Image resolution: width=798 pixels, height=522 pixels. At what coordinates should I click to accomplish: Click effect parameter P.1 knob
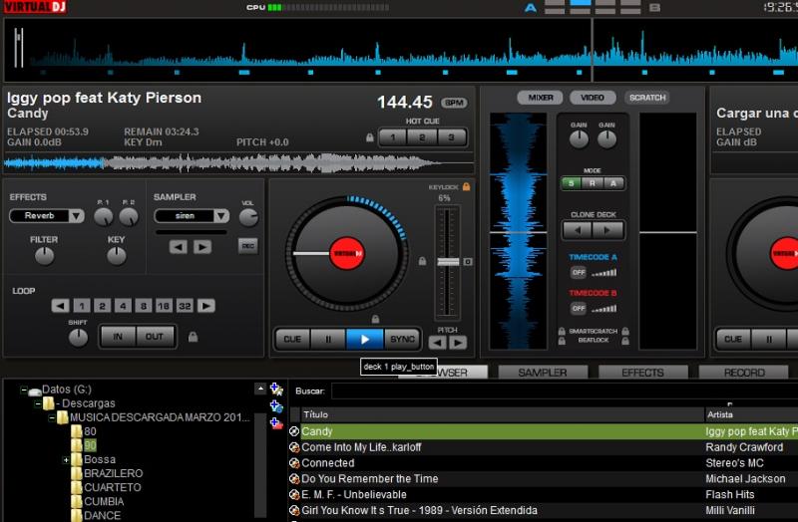click(x=104, y=217)
